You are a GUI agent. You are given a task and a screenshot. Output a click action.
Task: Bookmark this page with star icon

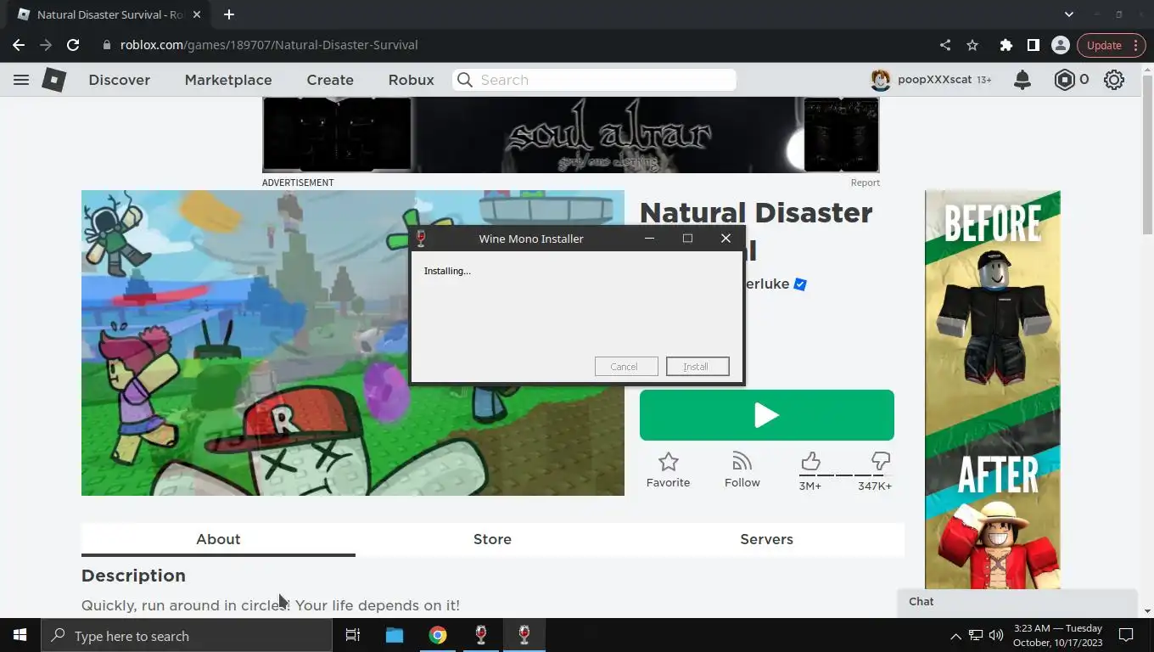[x=972, y=45]
